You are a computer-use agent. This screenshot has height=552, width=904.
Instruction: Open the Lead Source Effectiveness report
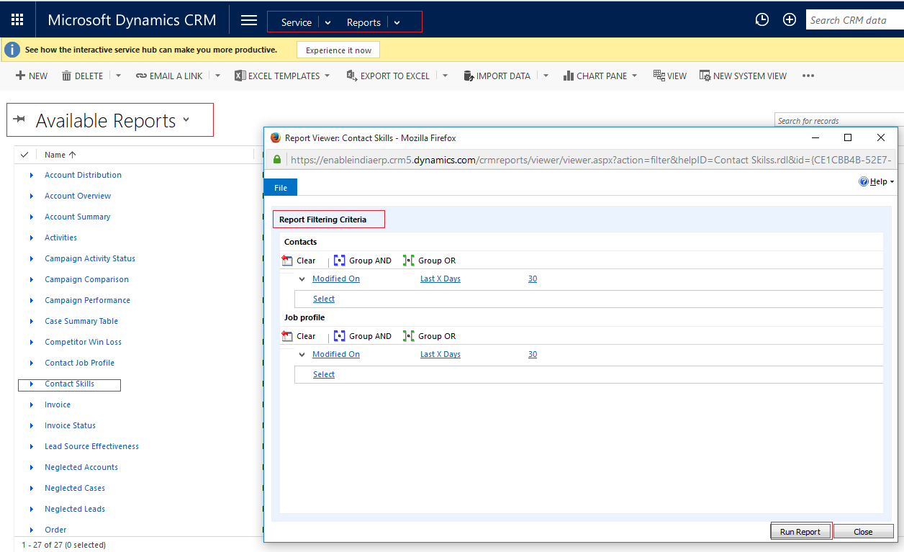[91, 446]
